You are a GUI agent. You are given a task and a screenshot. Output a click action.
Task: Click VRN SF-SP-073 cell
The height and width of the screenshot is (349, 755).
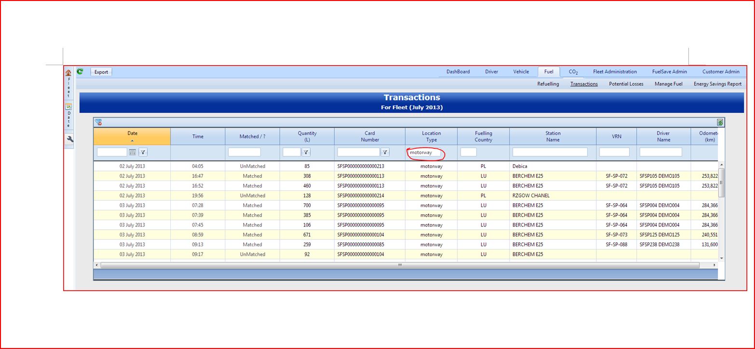click(x=617, y=235)
